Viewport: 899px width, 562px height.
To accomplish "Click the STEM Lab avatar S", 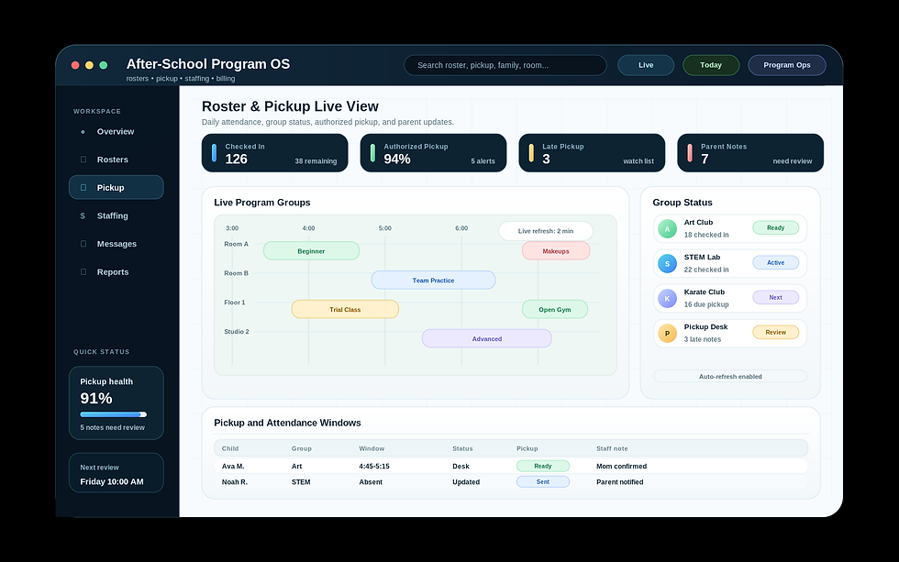I will [x=667, y=263].
